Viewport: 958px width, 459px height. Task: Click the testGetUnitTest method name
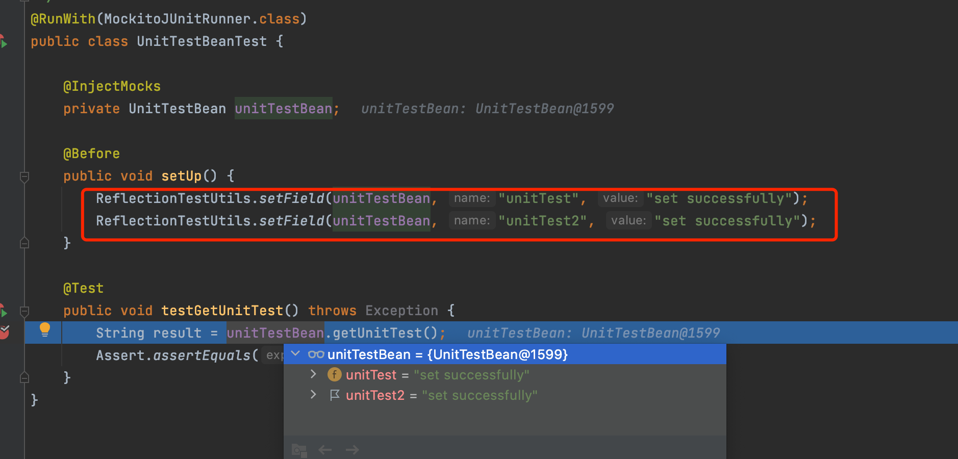click(x=222, y=311)
